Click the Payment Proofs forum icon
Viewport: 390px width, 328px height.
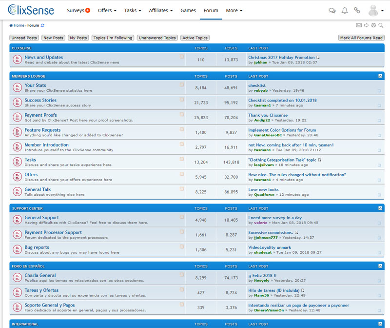[x=18, y=117]
